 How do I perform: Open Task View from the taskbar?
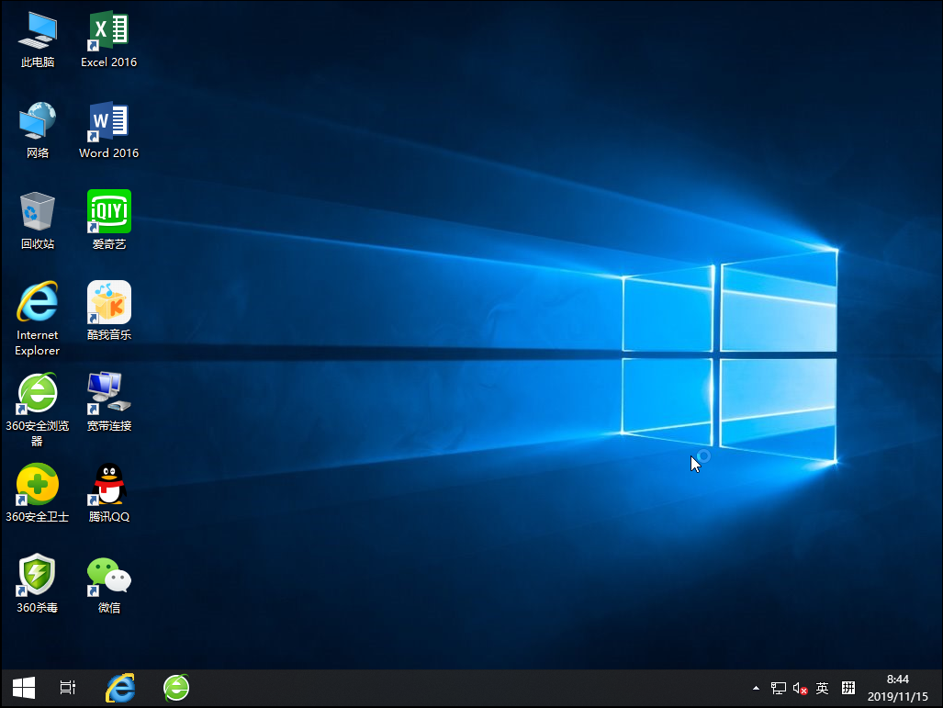point(68,687)
